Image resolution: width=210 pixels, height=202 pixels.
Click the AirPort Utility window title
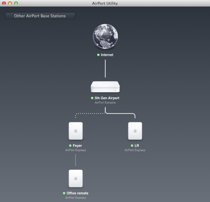(105, 3)
